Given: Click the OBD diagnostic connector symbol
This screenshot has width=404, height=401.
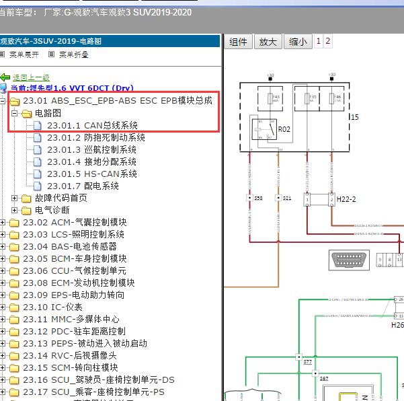Looking at the screenshot, I should [x=349, y=260].
